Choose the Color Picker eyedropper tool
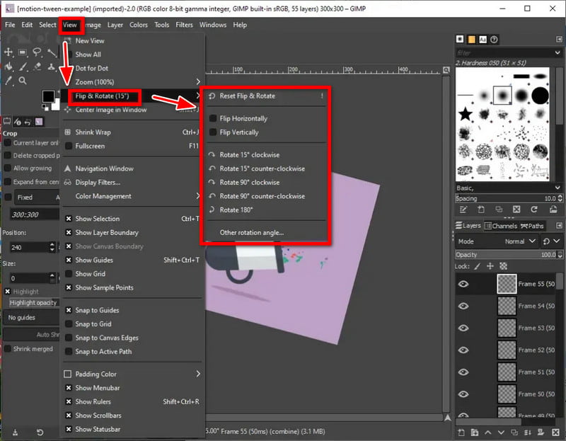The width and height of the screenshot is (566, 441). pos(9,81)
